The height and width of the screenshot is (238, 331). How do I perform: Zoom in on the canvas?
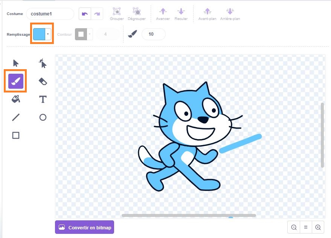[x=318, y=227]
